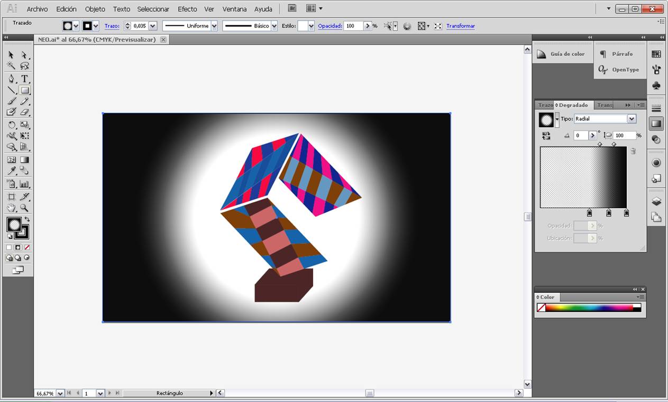
Task: Click the Reverse Gradient icon
Action: click(x=546, y=136)
